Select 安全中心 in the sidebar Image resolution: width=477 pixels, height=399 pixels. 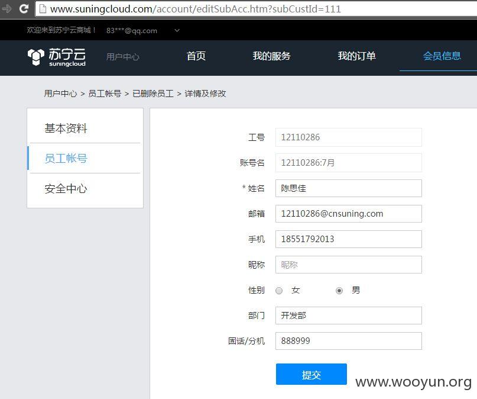pyautogui.click(x=66, y=189)
